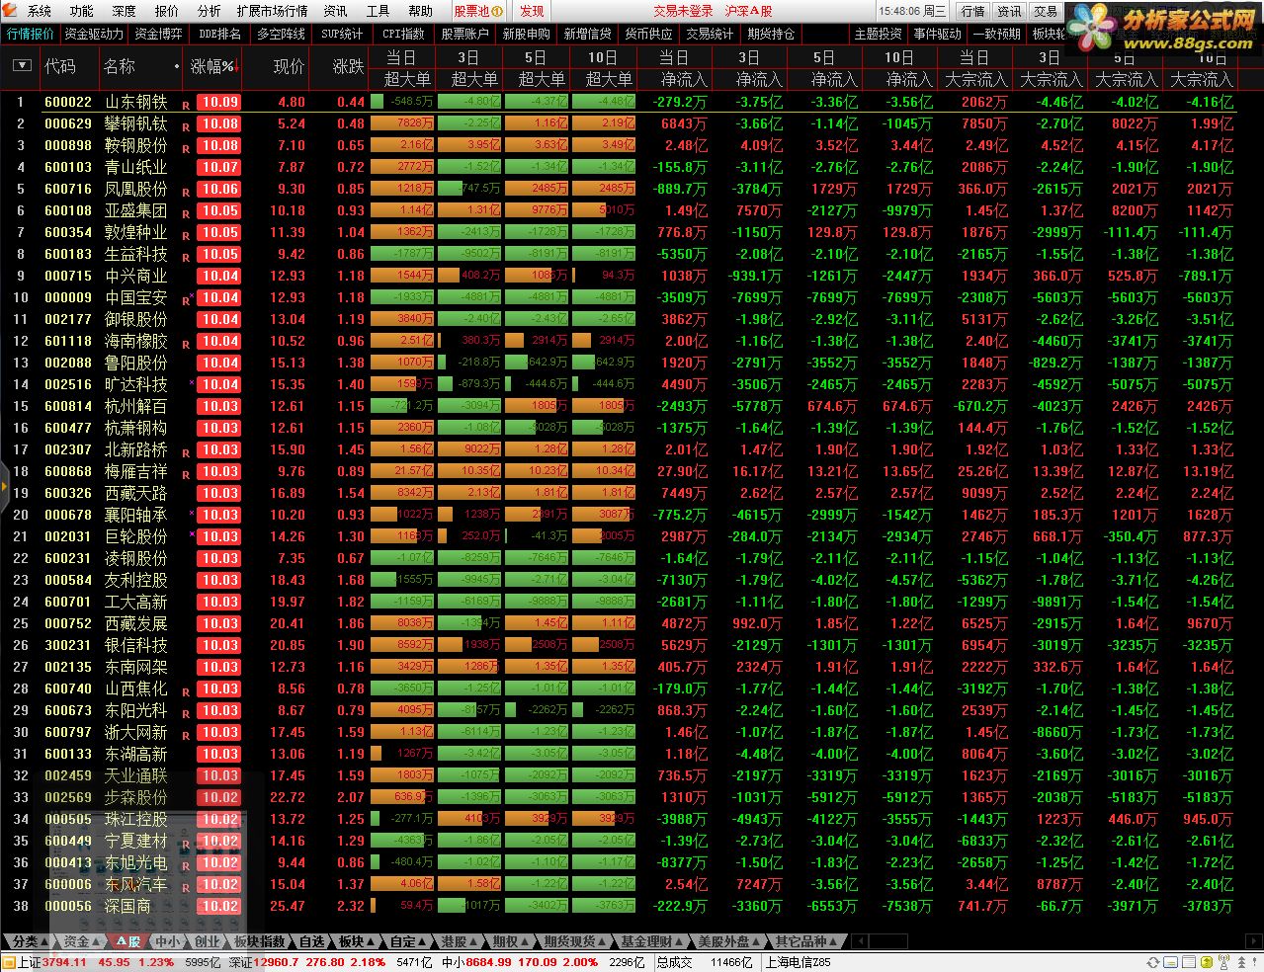The width and height of the screenshot is (1264, 972).
Task: Expand the 板块▲ bottom tab menu
Action: pos(356,941)
